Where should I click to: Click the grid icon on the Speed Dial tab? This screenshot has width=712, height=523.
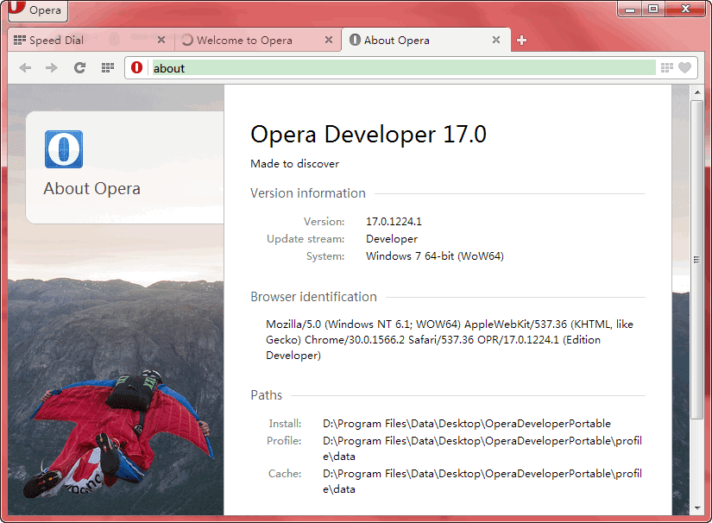click(x=20, y=40)
